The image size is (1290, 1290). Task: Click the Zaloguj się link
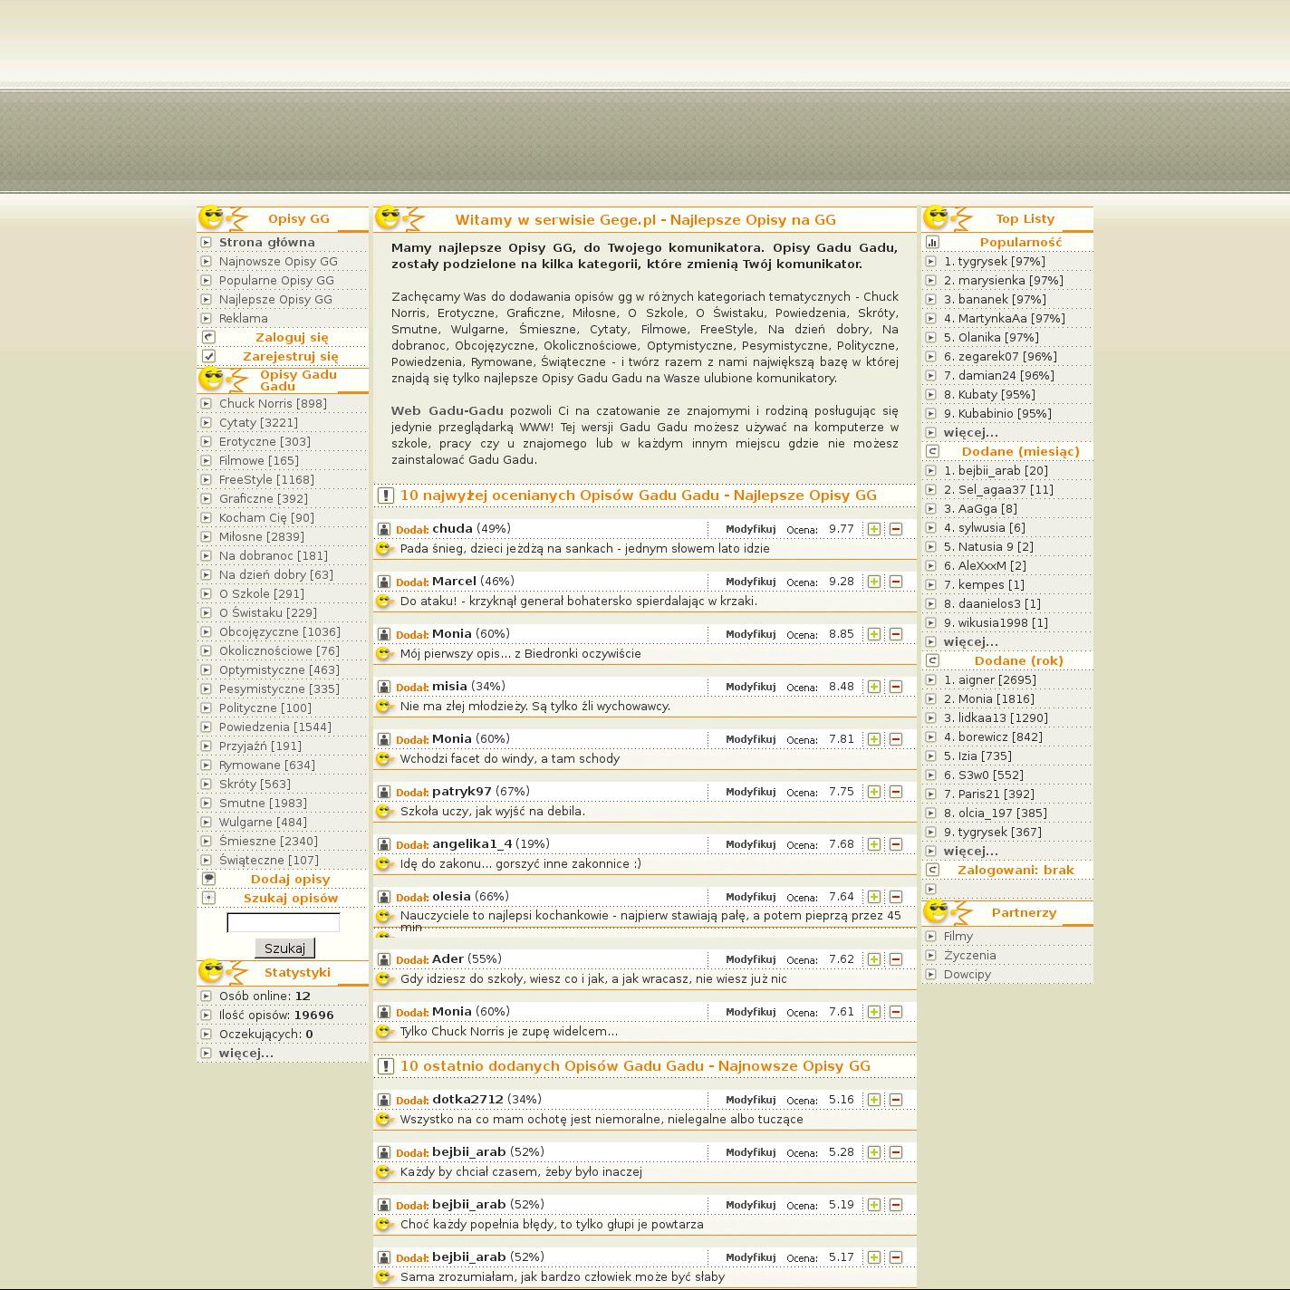pos(292,338)
